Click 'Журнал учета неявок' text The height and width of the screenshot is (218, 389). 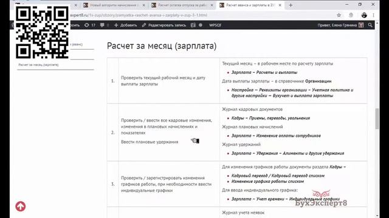pyautogui.click(x=243, y=213)
